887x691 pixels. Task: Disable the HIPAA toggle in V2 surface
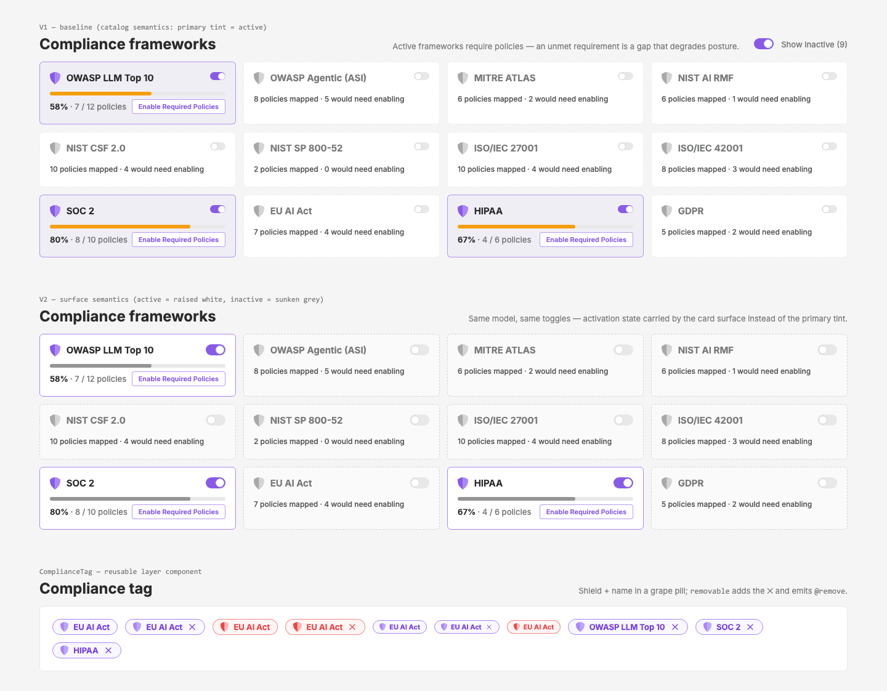(623, 483)
